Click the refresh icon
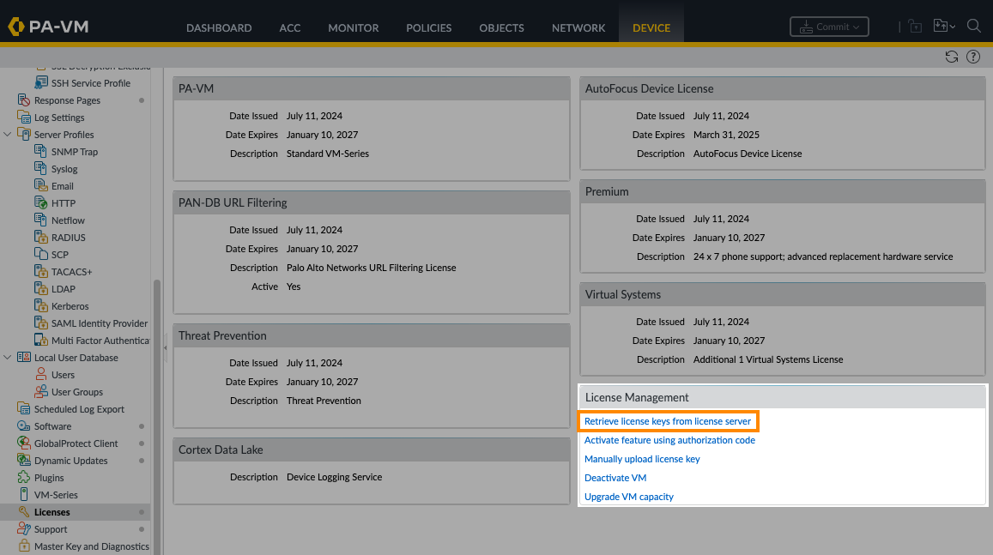The image size is (993, 555). coord(951,57)
